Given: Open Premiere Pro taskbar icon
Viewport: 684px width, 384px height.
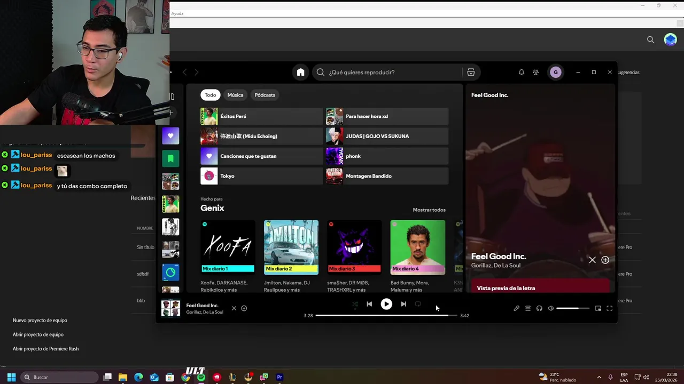Looking at the screenshot, I should (279, 377).
